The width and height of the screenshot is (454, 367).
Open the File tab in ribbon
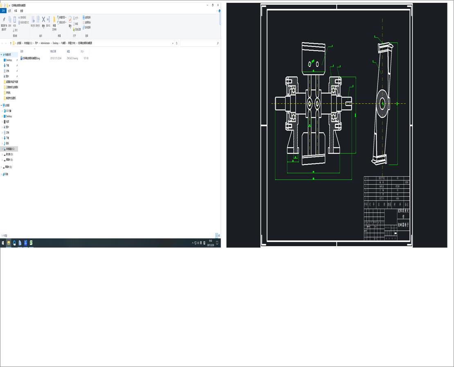(x=3, y=11)
